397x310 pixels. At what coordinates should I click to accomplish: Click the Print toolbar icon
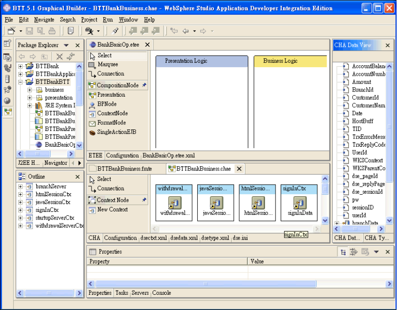(52, 31)
